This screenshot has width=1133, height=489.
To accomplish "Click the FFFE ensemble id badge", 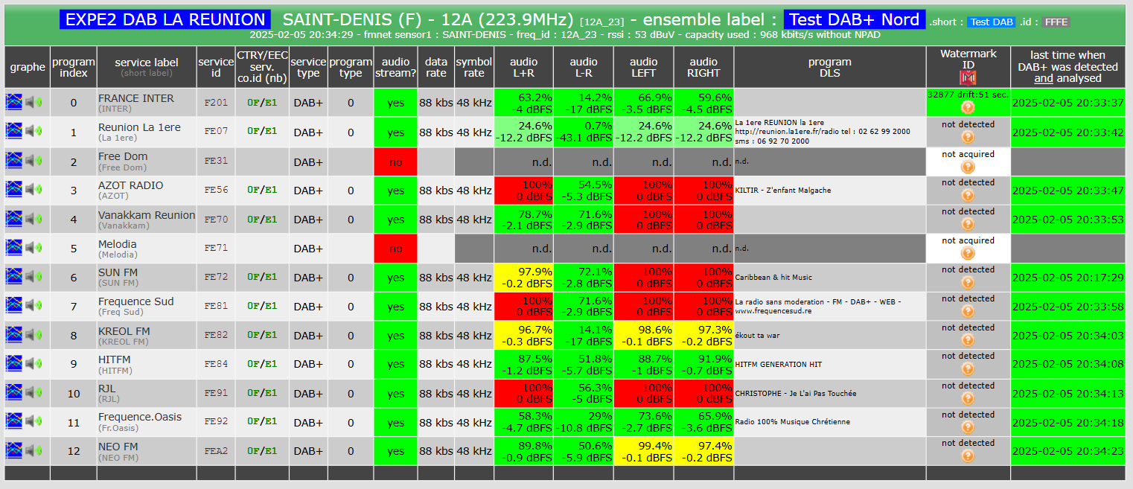I will tap(1056, 22).
